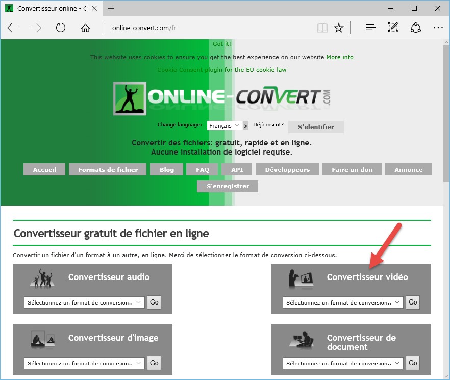Open a new tab with plus button
This screenshot has height=380, width=450.
click(x=111, y=9)
